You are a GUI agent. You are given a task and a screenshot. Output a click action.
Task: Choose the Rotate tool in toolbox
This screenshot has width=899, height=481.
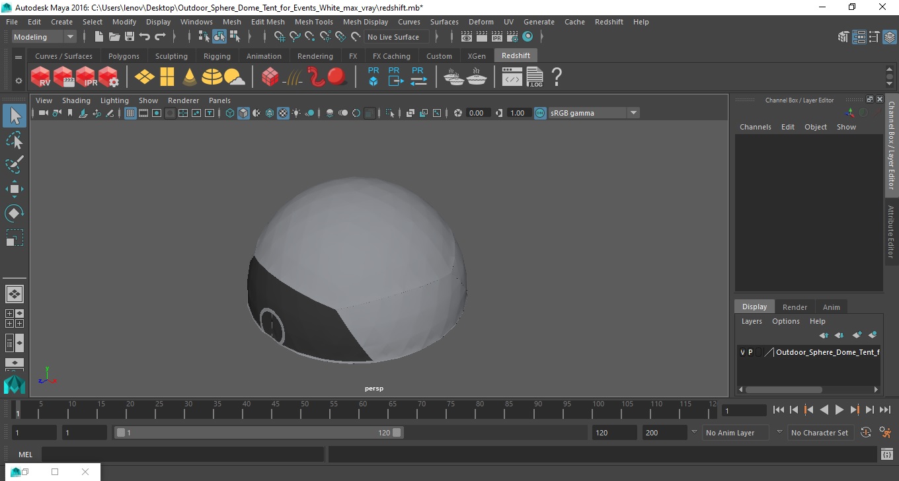15,213
